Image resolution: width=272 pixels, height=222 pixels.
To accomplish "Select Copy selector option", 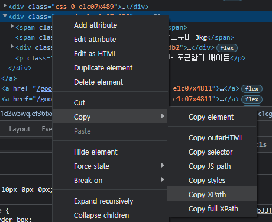I will pos(212,152).
